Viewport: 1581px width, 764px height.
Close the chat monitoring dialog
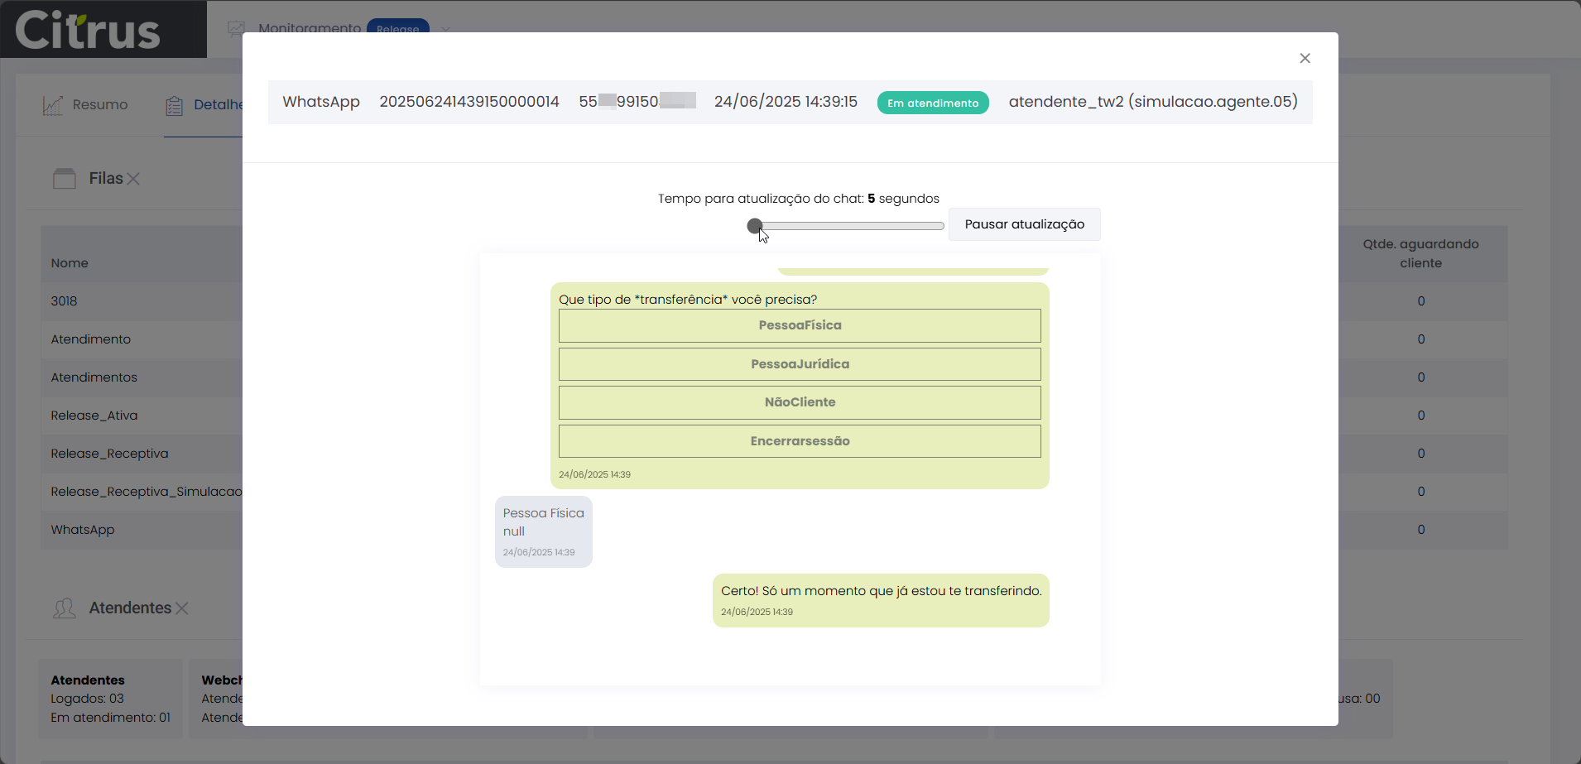(x=1305, y=58)
